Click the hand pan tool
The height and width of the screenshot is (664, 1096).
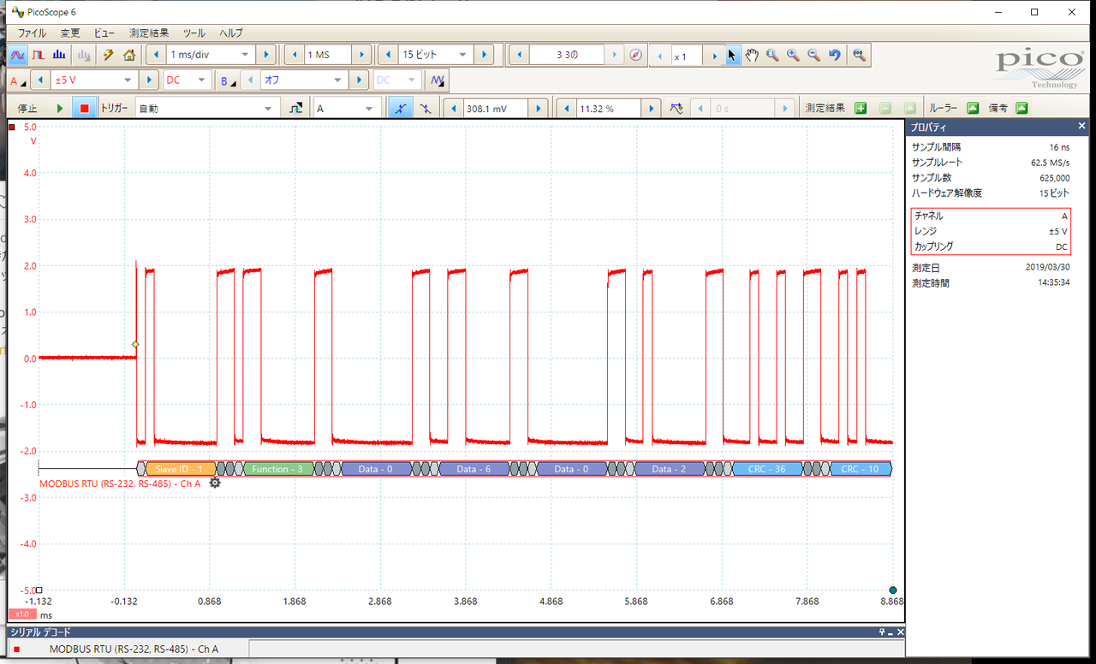point(752,55)
